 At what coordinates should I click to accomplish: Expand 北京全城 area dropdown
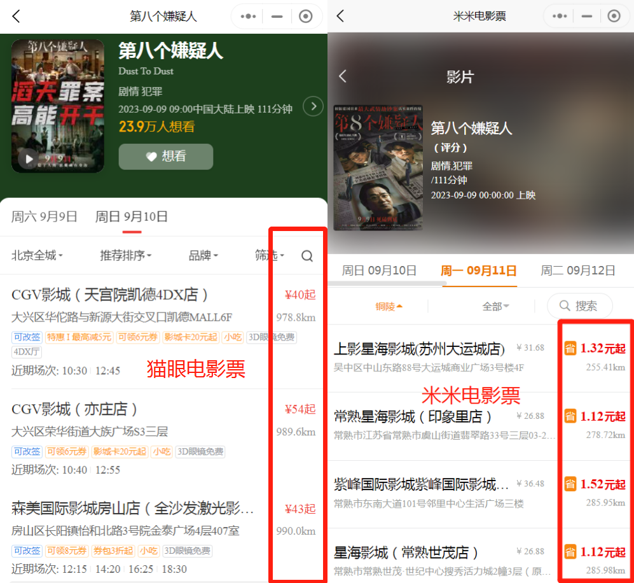(37, 256)
